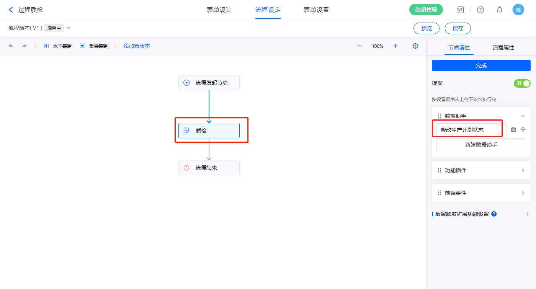Click the 新建数据助手 button
Screen dimensions: 536x289
481,145
